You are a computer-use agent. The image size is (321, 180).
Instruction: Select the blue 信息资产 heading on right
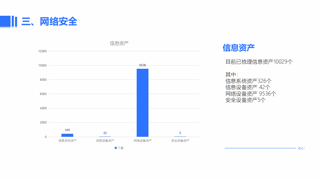tap(239, 47)
